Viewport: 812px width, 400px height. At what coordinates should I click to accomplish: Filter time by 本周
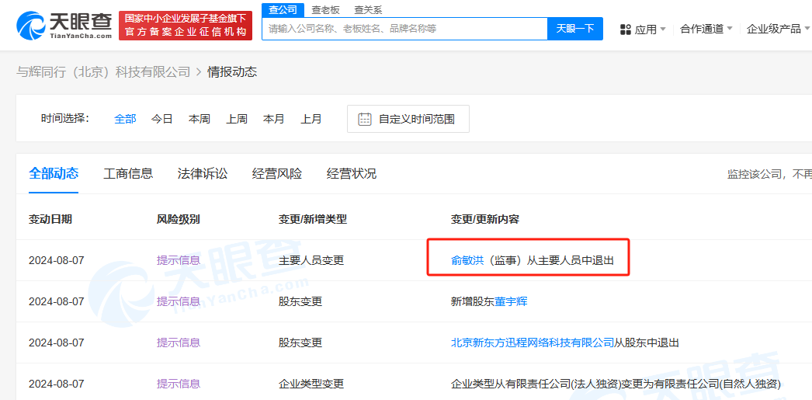coord(199,119)
